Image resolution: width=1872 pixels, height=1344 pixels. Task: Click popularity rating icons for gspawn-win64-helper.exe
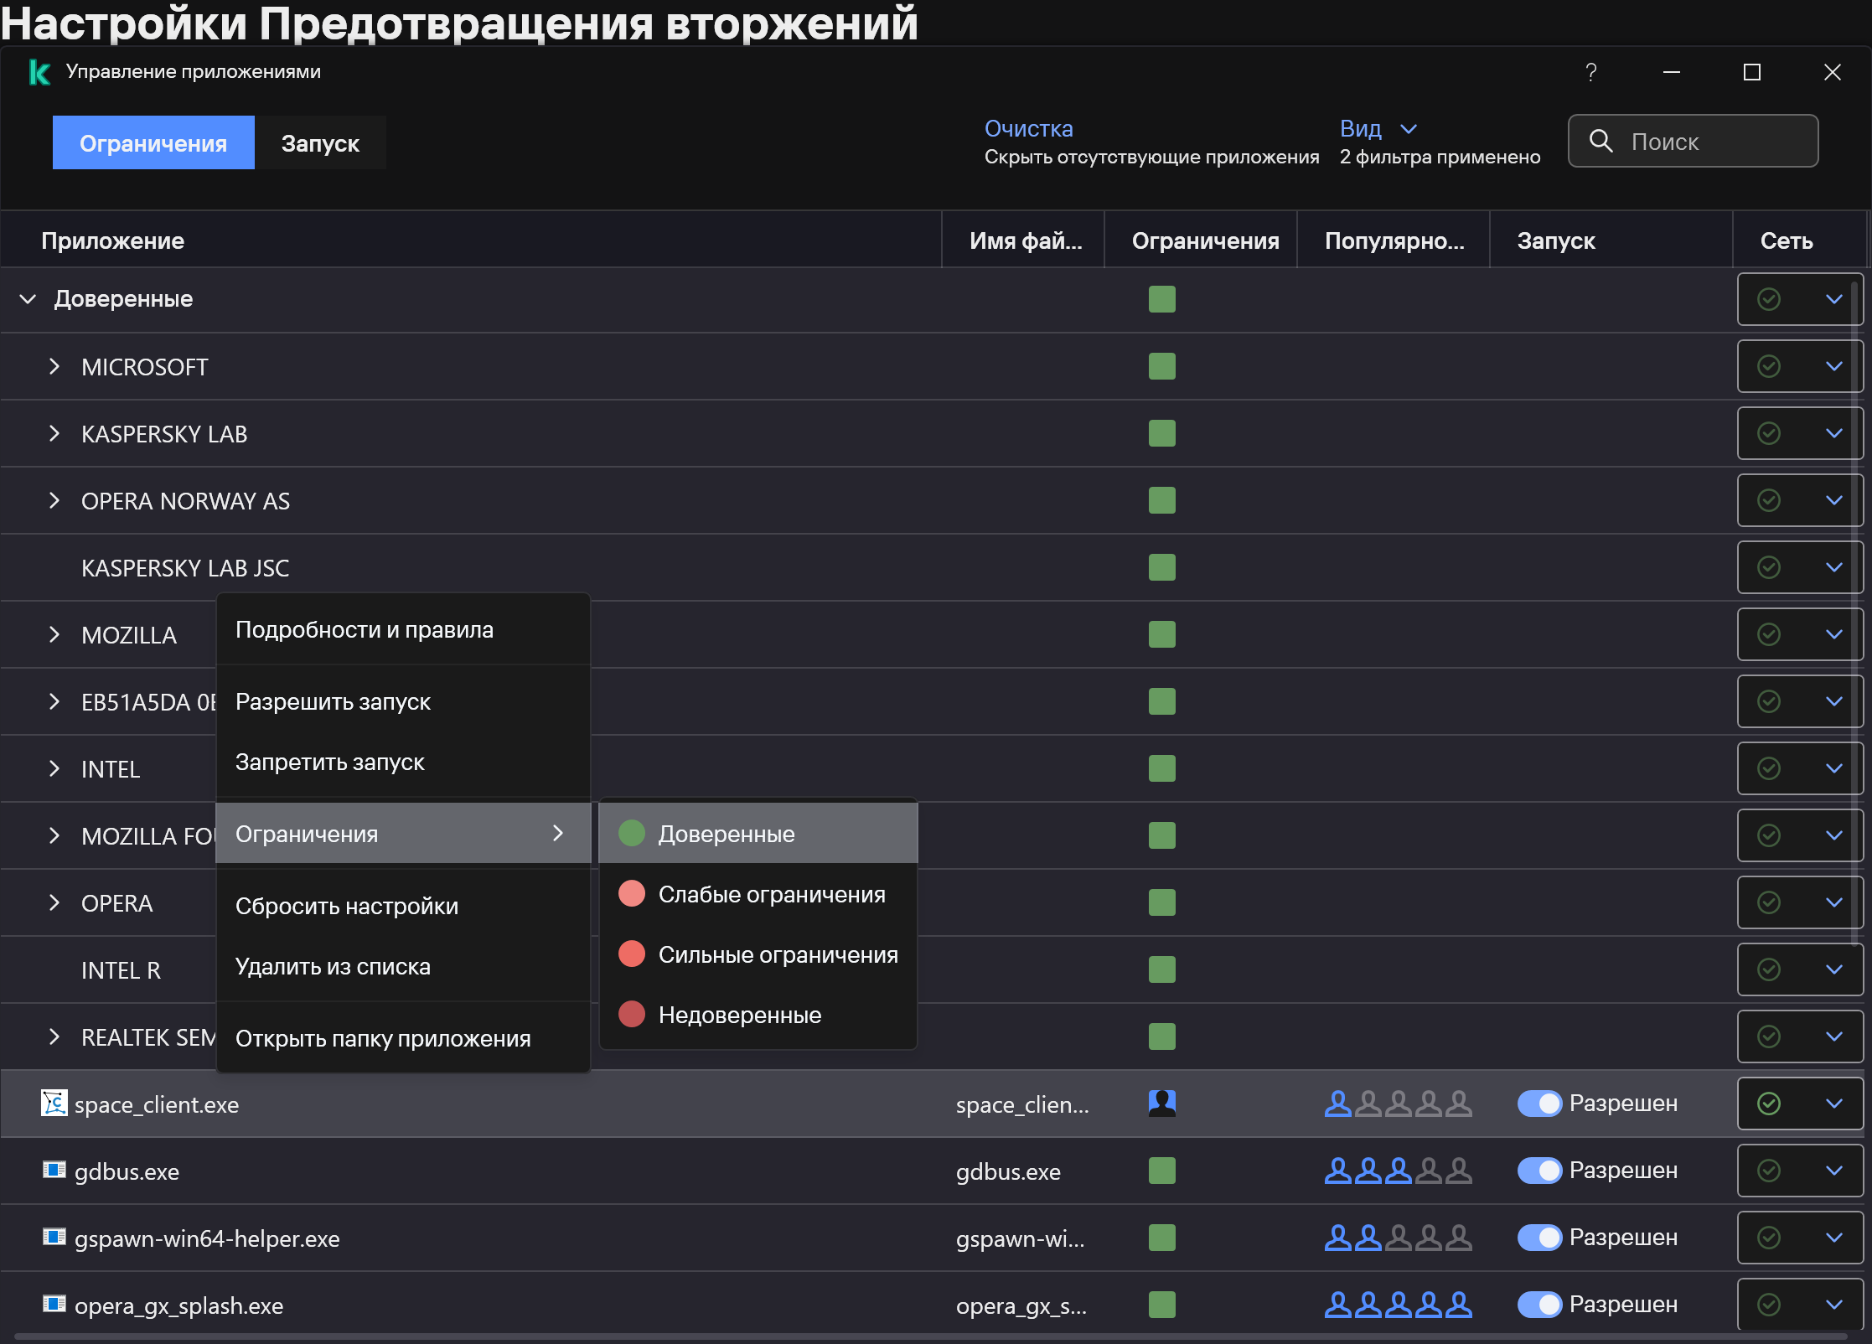(1398, 1238)
